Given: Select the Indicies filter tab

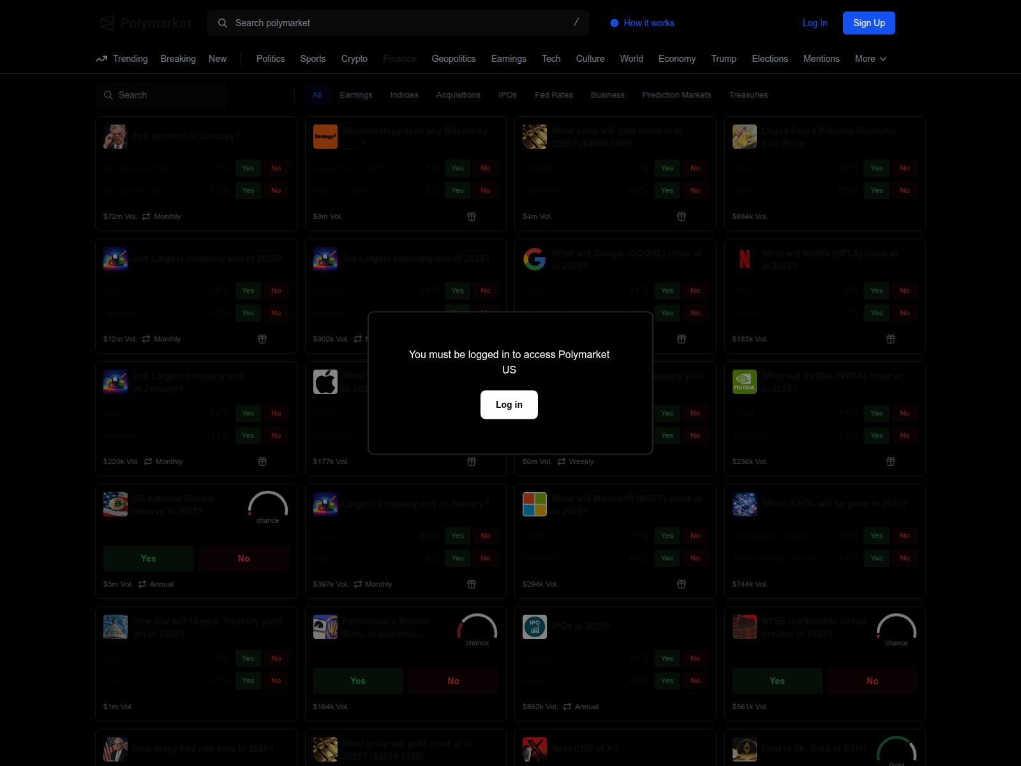Looking at the screenshot, I should [x=405, y=95].
